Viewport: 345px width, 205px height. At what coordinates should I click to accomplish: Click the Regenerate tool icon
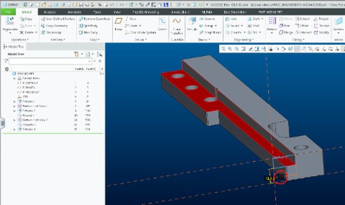10,21
